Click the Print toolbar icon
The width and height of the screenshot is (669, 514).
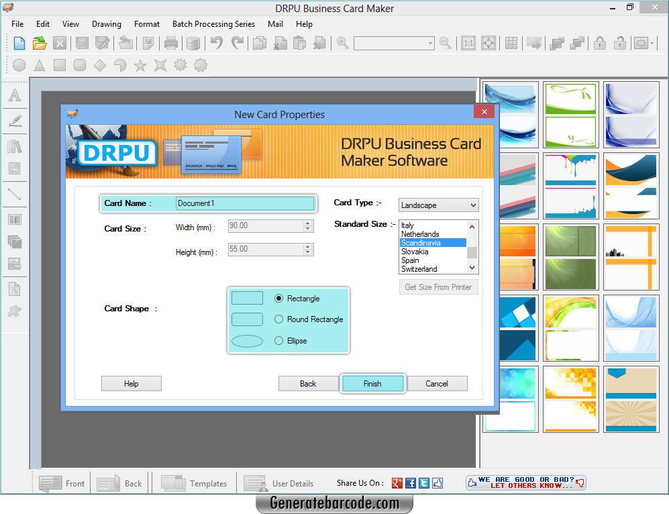pyautogui.click(x=171, y=43)
